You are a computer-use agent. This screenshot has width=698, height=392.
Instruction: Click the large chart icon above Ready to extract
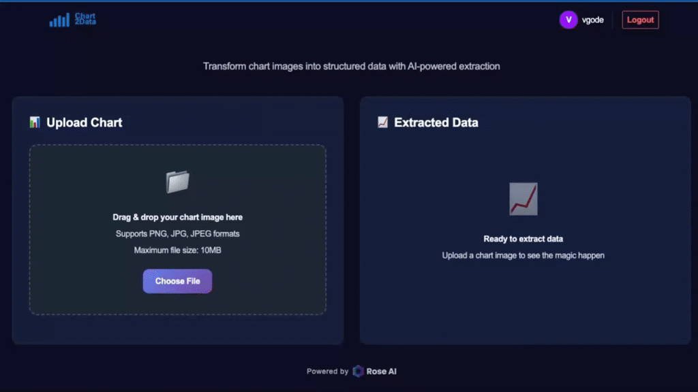(523, 199)
